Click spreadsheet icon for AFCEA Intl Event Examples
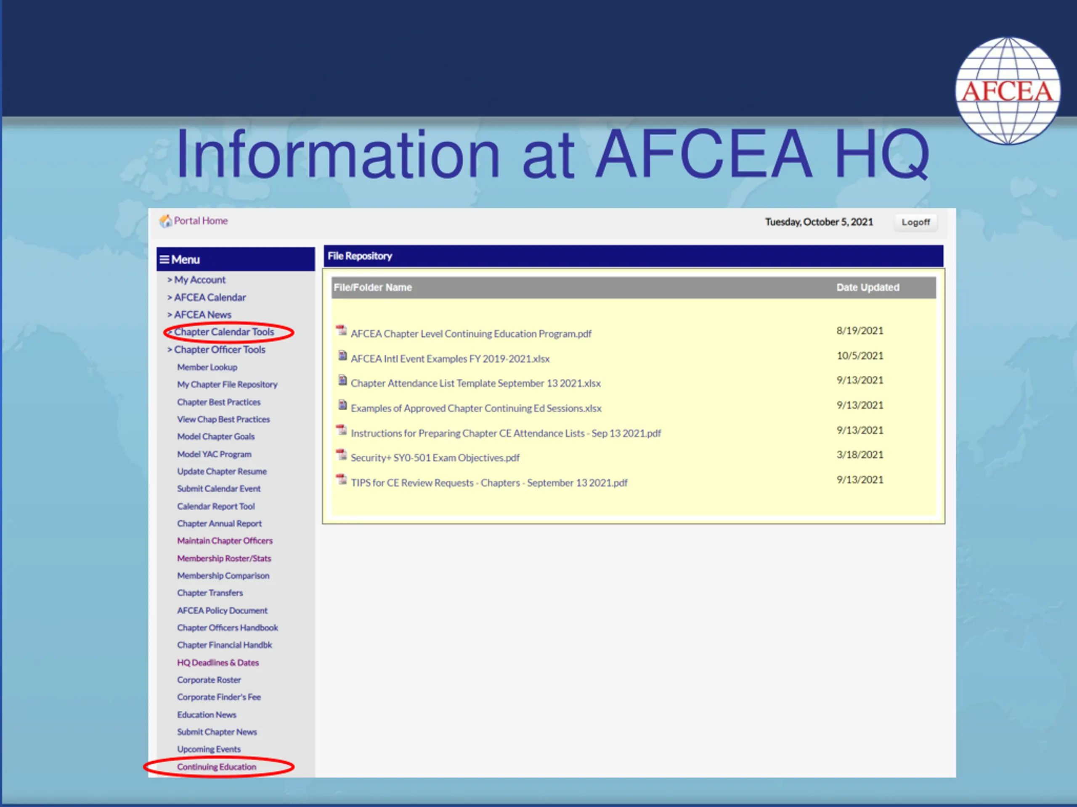Viewport: 1077px width, 807px height. [x=342, y=356]
